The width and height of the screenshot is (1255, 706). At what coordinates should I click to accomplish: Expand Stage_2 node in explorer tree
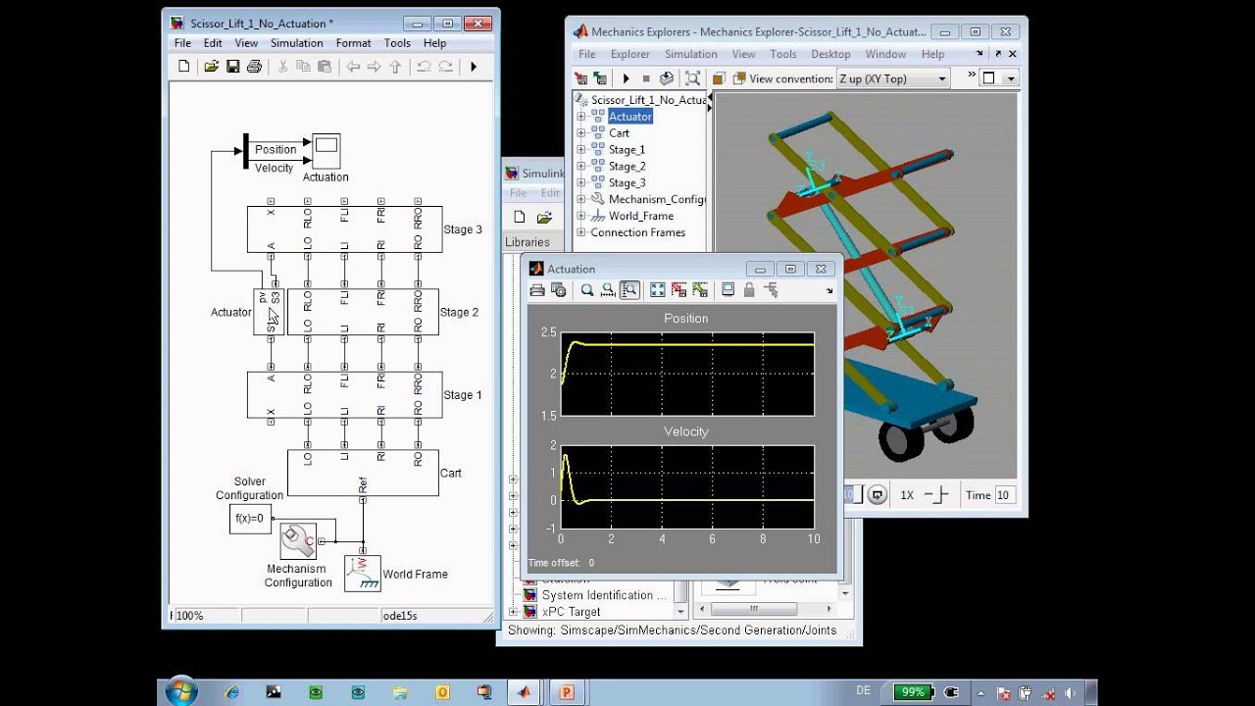pyautogui.click(x=580, y=167)
